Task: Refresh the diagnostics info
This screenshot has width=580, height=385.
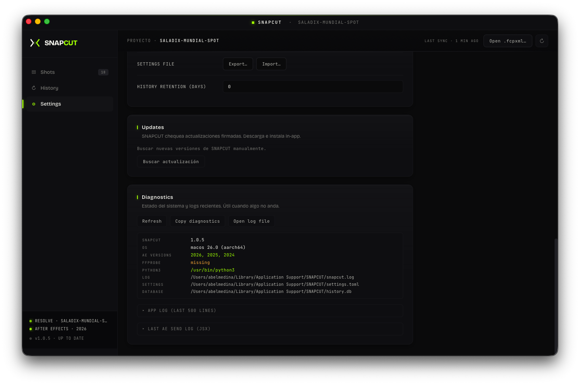Action: pos(152,221)
